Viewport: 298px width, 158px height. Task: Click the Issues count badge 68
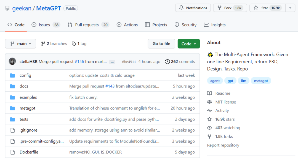coord(57,25)
